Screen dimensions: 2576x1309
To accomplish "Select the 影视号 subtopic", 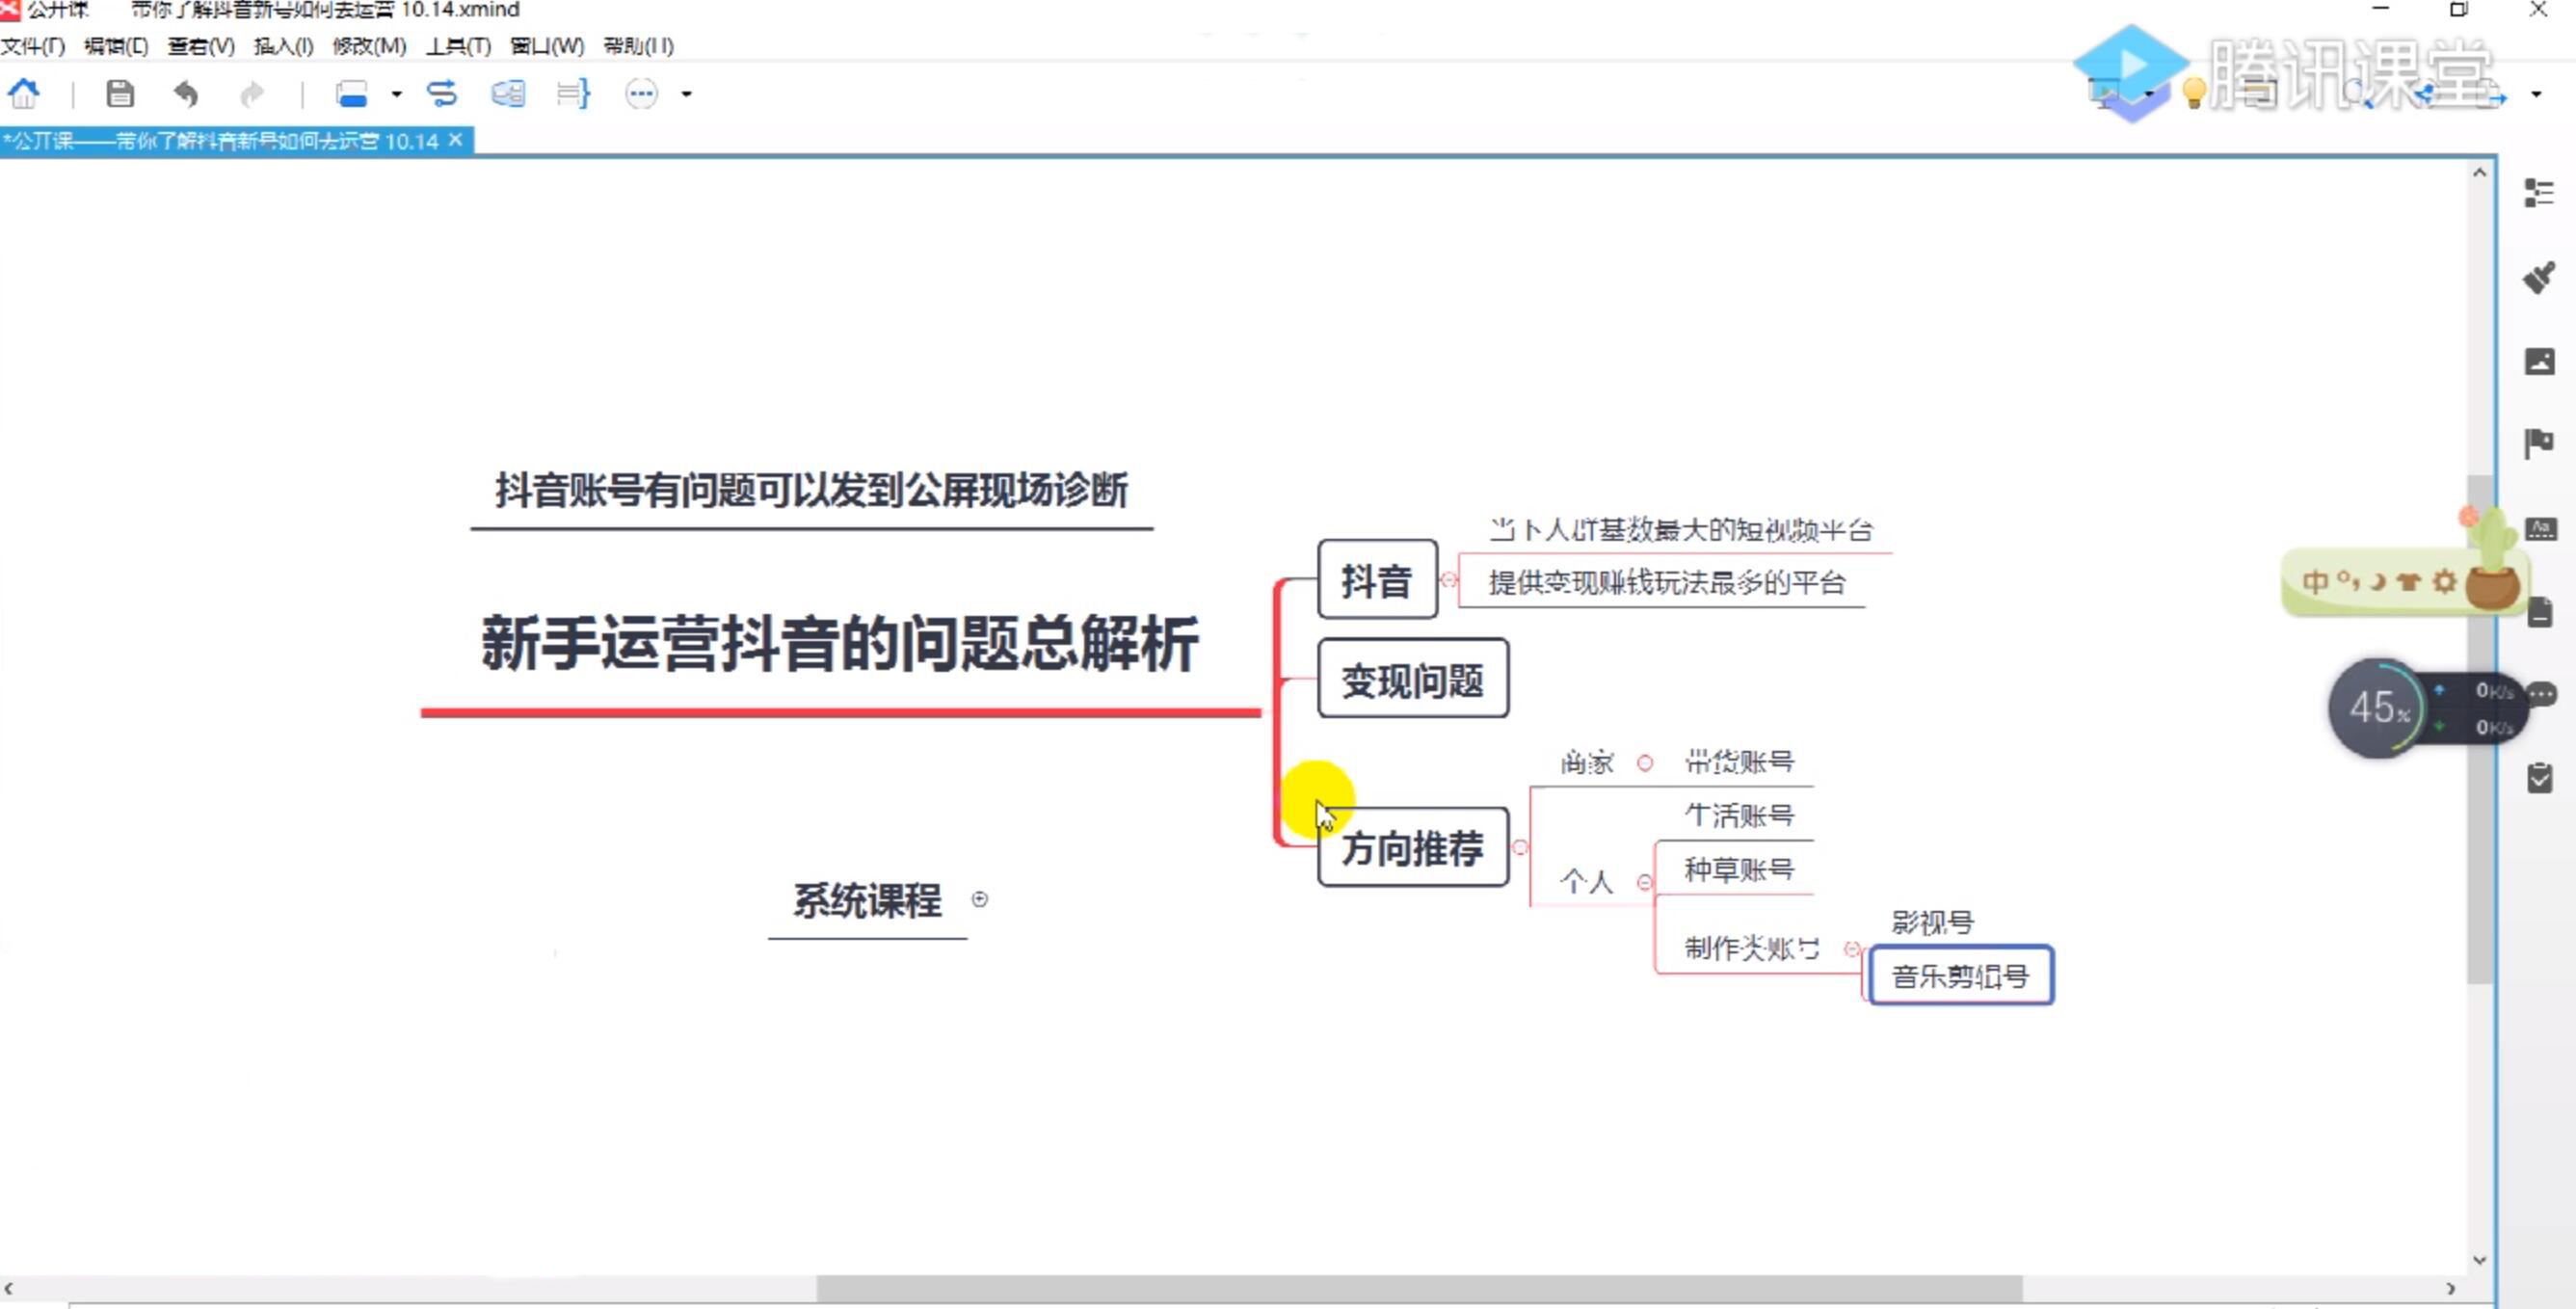I will (x=1932, y=922).
